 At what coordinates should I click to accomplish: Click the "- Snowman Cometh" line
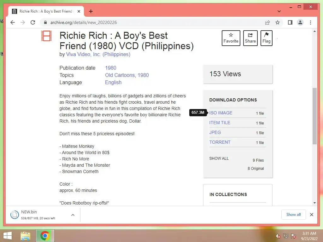pyautogui.click(x=79, y=172)
